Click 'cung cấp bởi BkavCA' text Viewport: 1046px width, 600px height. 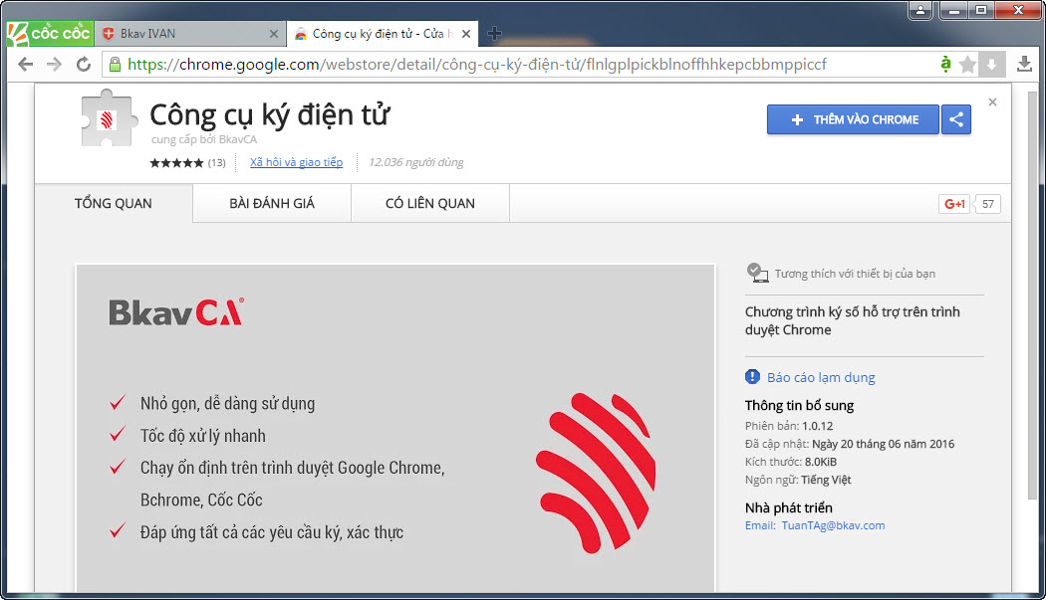click(x=204, y=139)
